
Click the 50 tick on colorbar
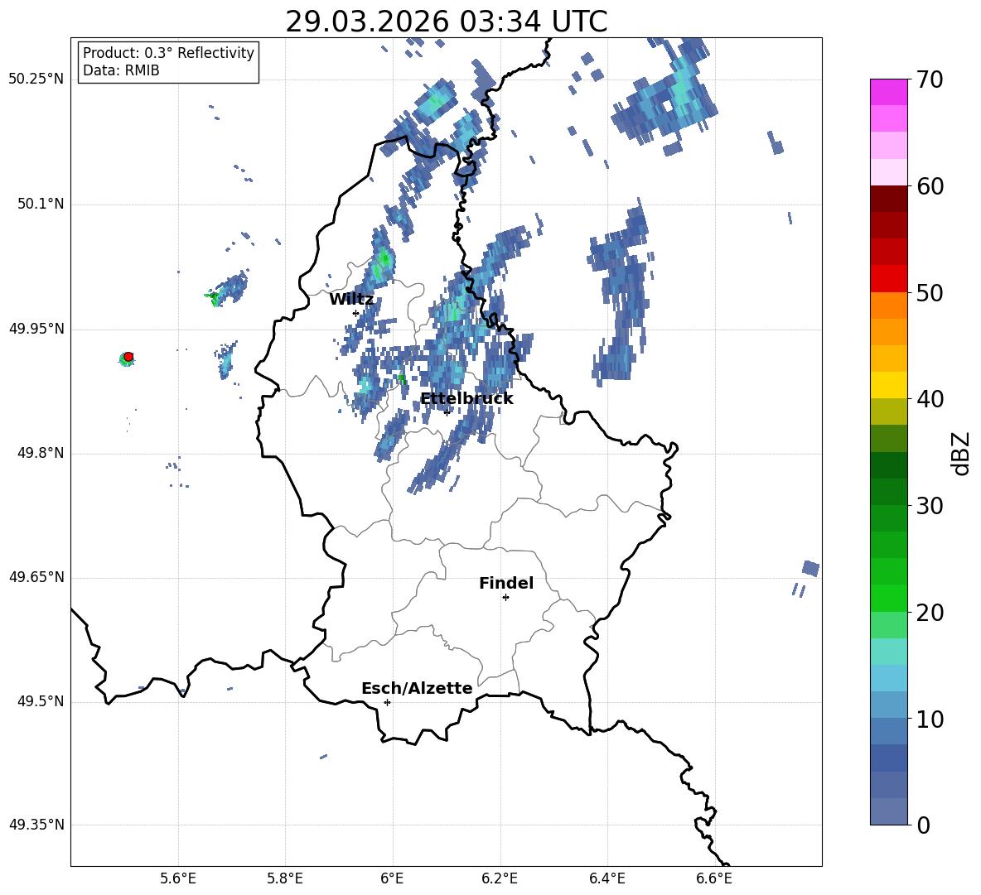930,293
